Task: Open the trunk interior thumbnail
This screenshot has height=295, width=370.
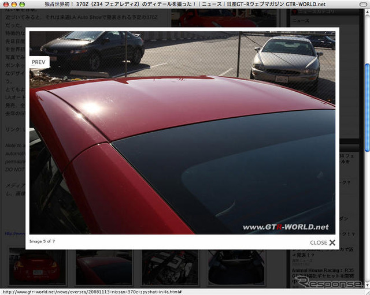Action: tap(237, 267)
